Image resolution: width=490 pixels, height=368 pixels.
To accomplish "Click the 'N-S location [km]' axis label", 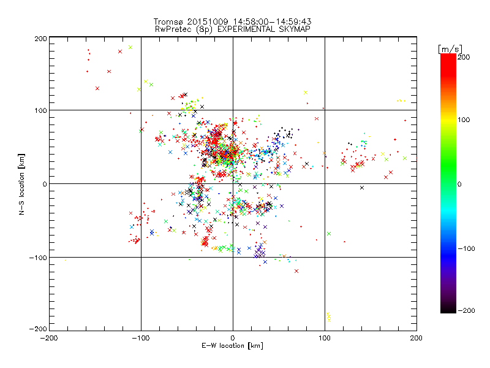I will (21, 184).
